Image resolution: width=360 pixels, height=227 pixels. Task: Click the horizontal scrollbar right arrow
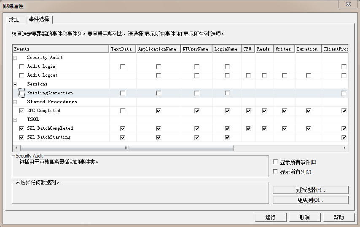click(x=345, y=148)
